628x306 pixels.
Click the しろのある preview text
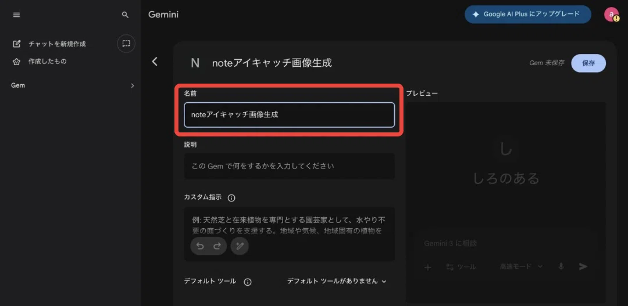pos(506,178)
